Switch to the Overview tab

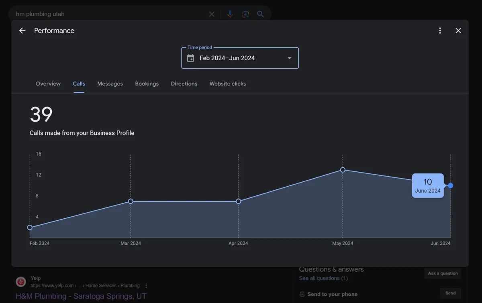tap(48, 84)
